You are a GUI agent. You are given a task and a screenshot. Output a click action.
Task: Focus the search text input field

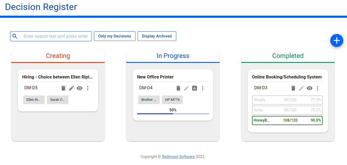tap(56, 36)
